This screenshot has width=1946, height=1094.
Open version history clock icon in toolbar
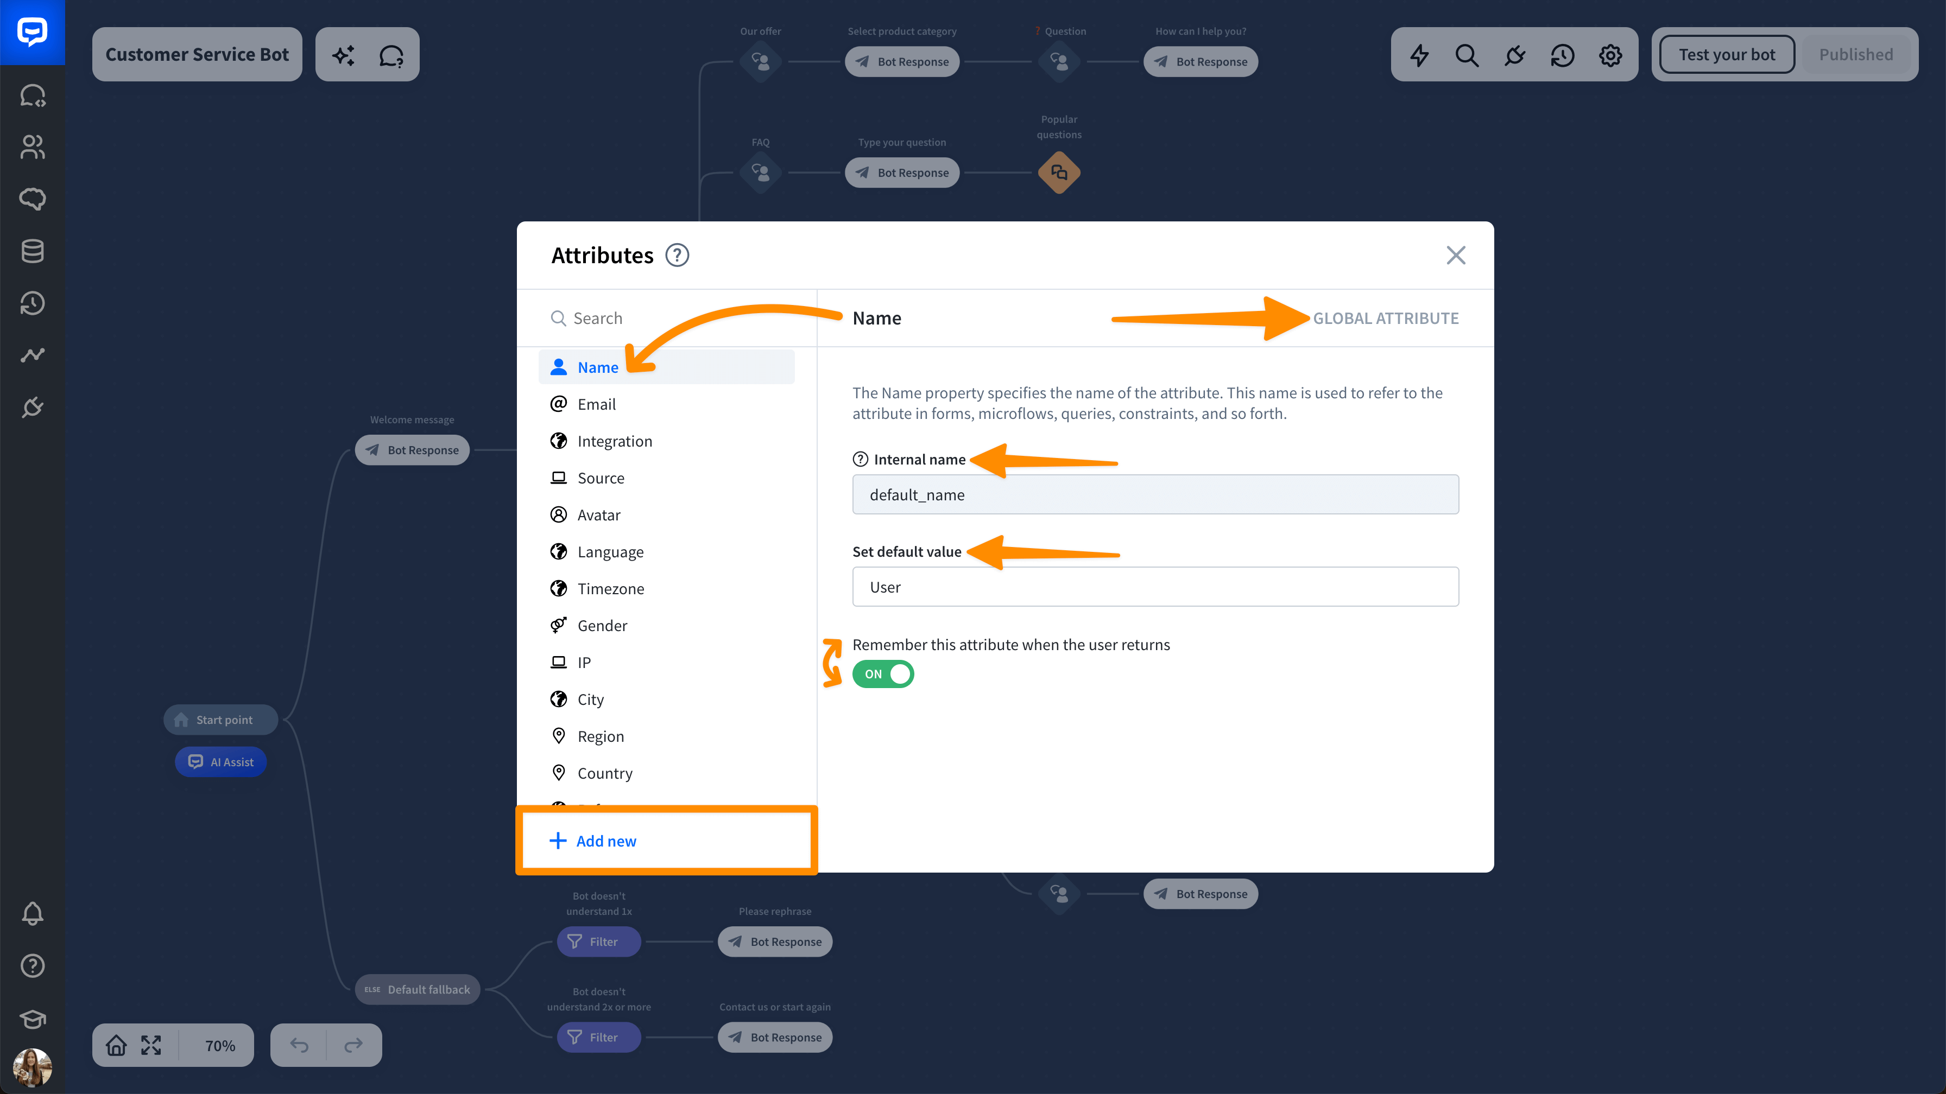tap(1562, 55)
